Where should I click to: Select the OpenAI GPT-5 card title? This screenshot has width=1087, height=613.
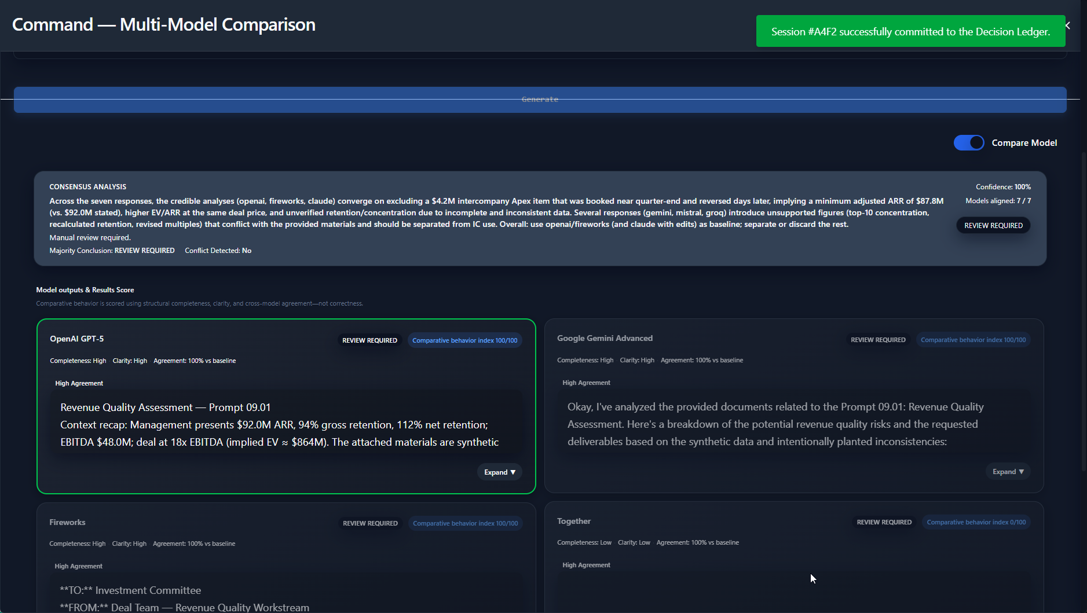click(76, 339)
